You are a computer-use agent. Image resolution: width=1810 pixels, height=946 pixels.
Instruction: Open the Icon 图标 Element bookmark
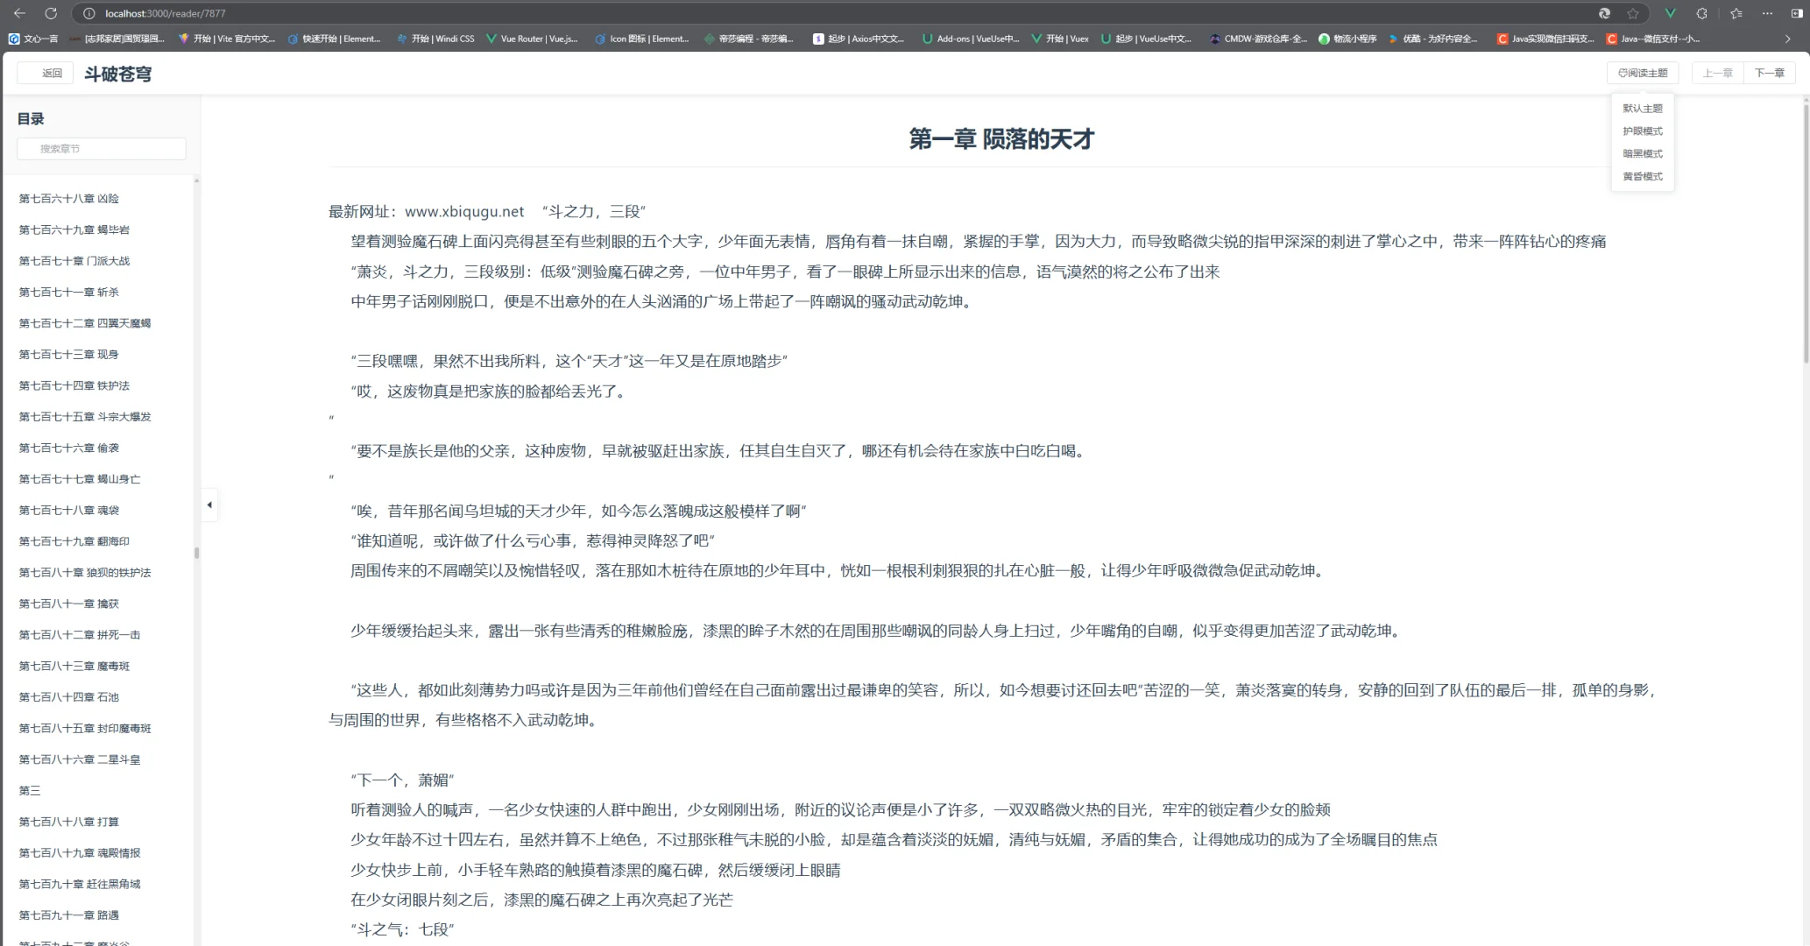[x=642, y=39]
